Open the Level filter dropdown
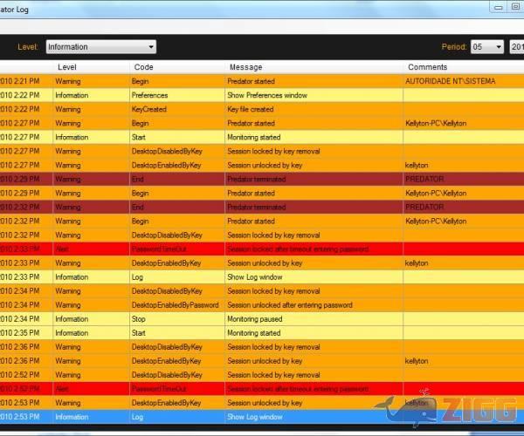This screenshot has width=524, height=436. (x=100, y=47)
